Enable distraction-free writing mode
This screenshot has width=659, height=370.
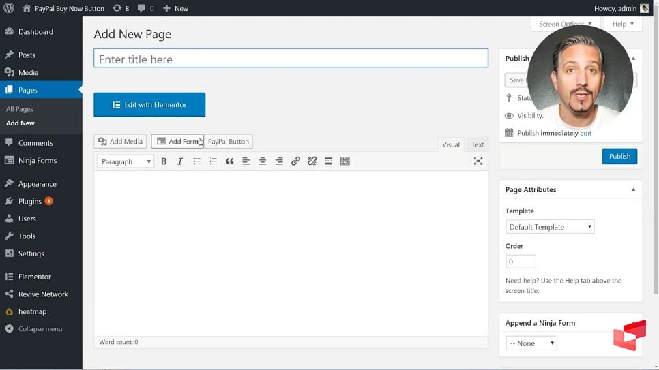point(478,161)
